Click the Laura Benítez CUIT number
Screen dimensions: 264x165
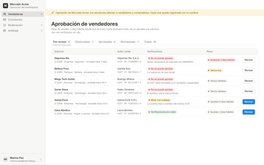(129, 114)
